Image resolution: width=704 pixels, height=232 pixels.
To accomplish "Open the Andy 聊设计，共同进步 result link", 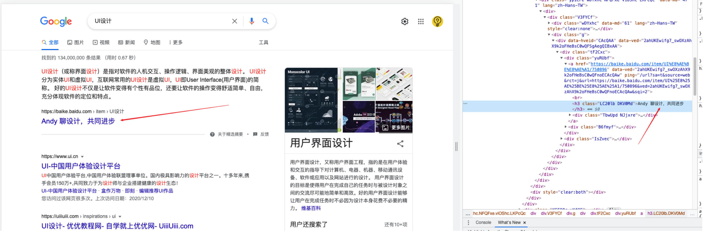I will click(x=78, y=121).
